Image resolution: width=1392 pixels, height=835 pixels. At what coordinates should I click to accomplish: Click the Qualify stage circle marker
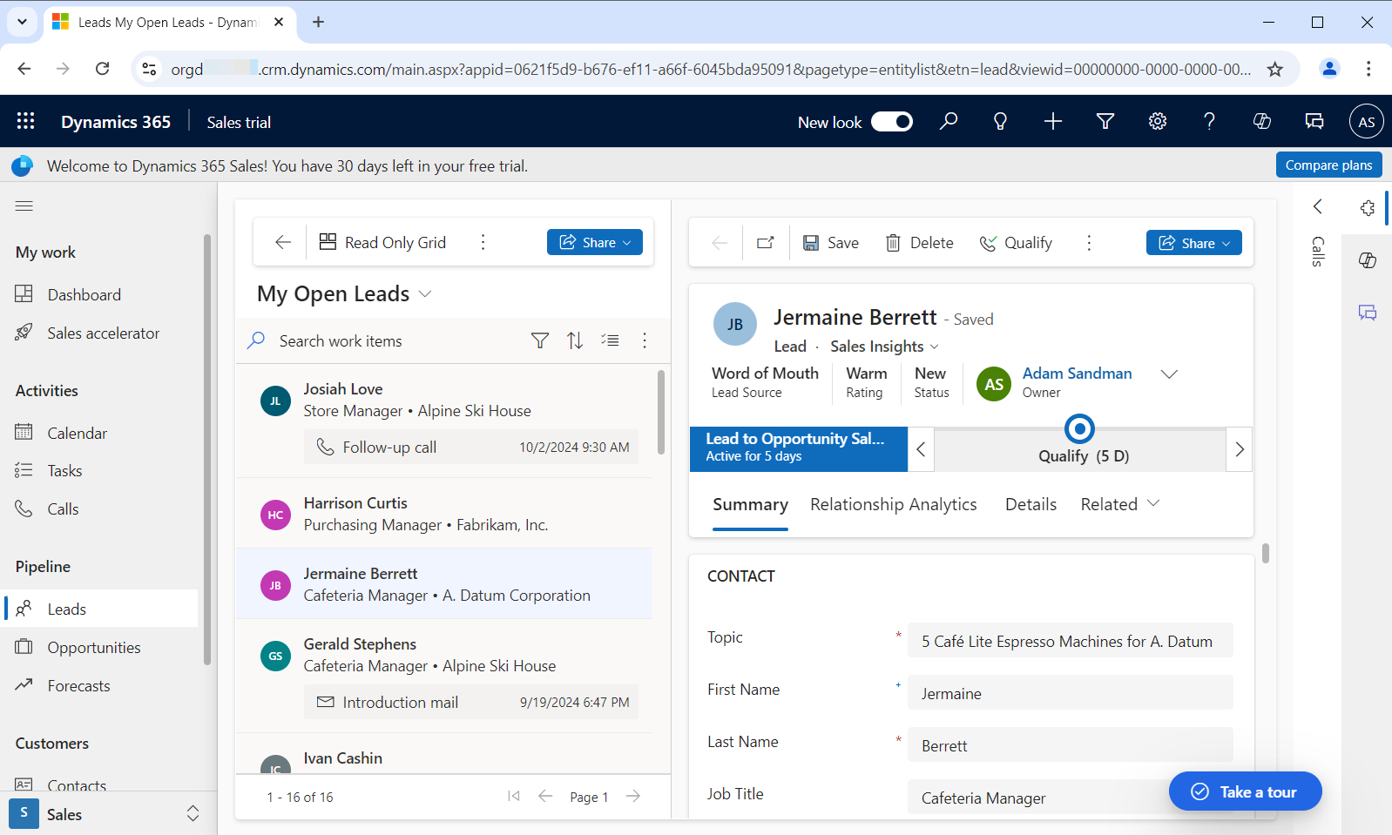pyautogui.click(x=1079, y=428)
